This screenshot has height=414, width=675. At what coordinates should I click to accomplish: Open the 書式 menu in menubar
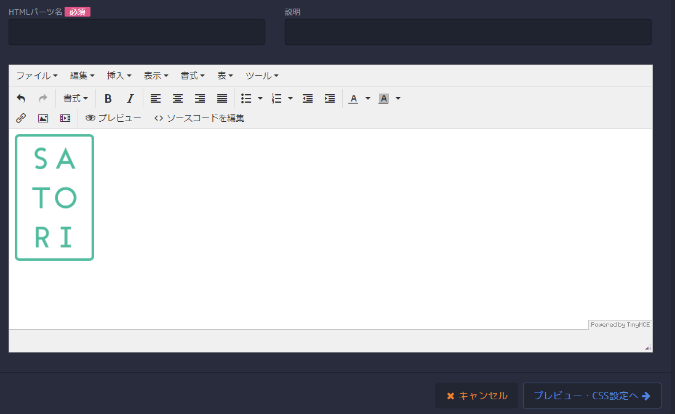[x=193, y=76]
